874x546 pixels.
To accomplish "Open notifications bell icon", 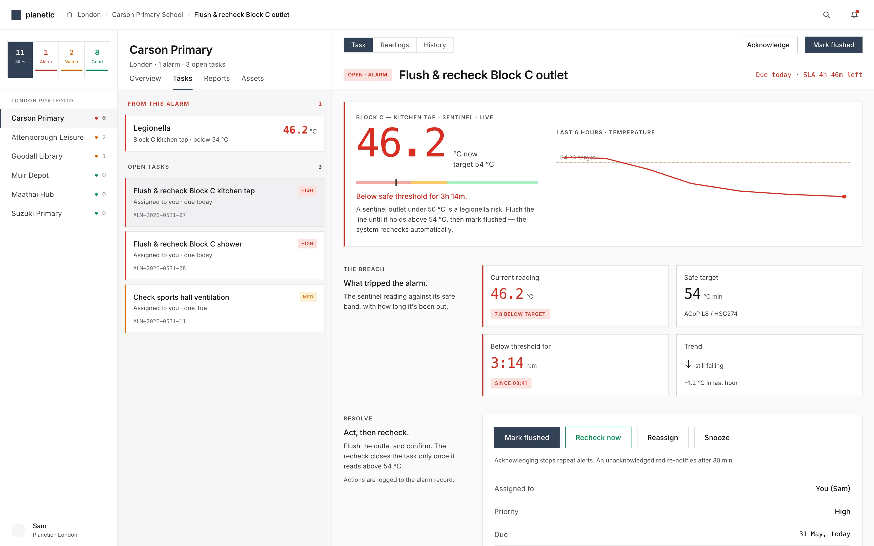I will (x=854, y=15).
